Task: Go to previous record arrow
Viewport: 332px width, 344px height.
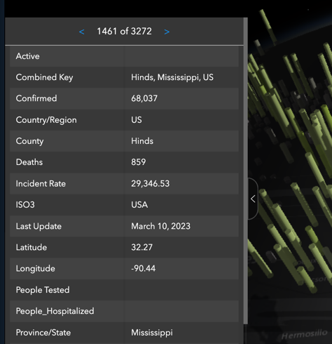Action: point(82,32)
